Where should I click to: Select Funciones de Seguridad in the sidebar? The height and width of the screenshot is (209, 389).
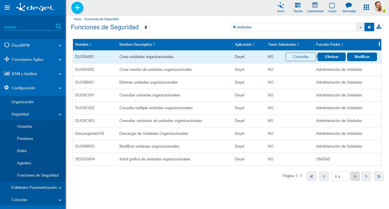pos(38,175)
